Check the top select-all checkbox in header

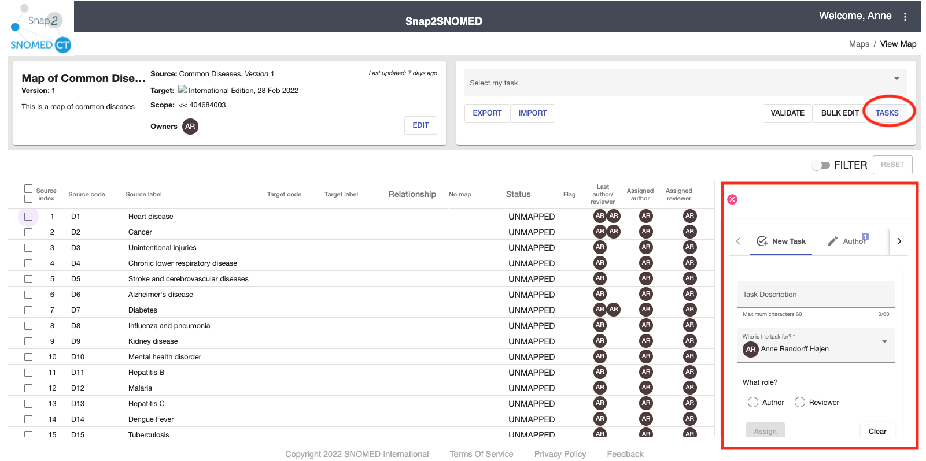tap(28, 188)
